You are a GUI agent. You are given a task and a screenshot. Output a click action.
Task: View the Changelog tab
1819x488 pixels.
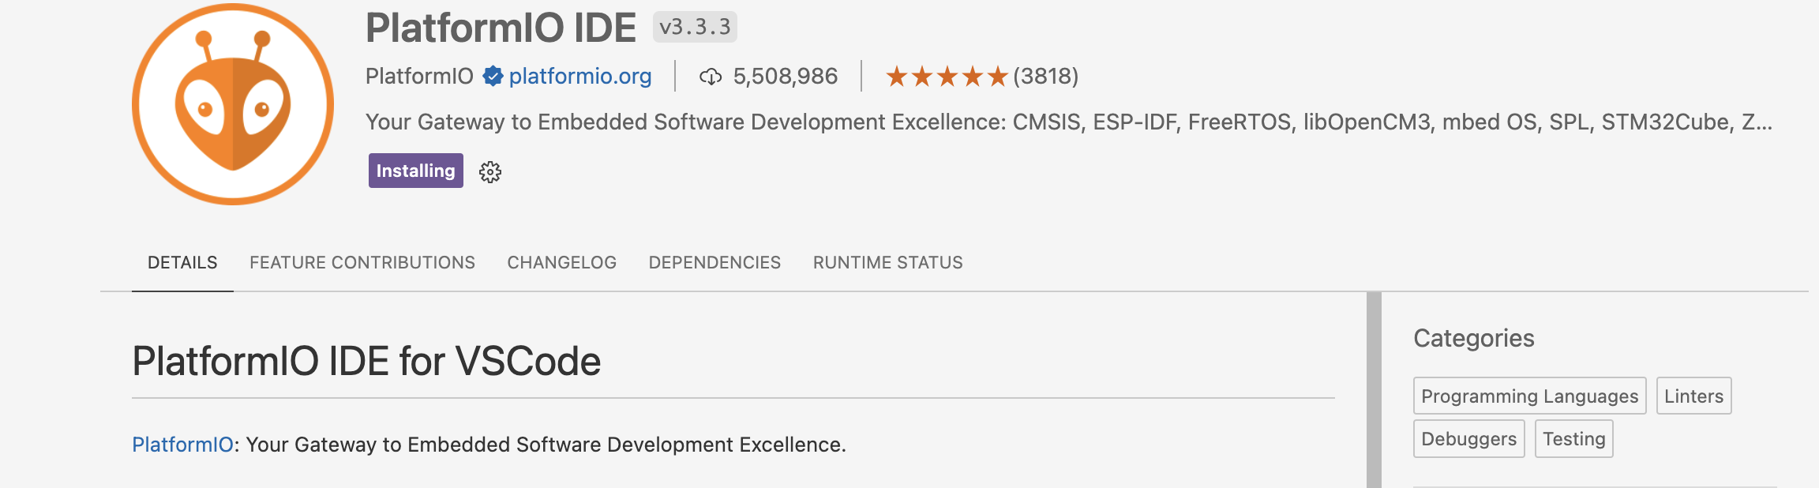[562, 262]
